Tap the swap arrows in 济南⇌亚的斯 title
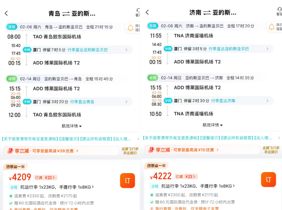This screenshot has height=210, width=282. pos(207,13)
